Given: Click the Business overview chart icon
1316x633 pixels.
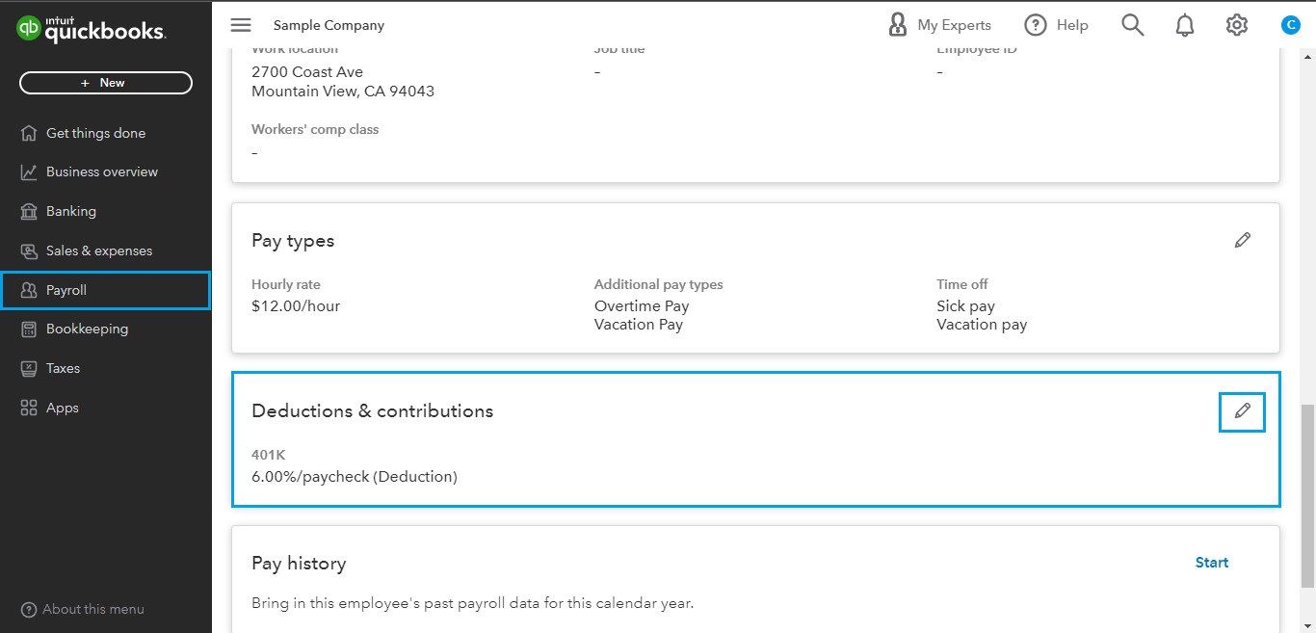Looking at the screenshot, I should click(27, 171).
